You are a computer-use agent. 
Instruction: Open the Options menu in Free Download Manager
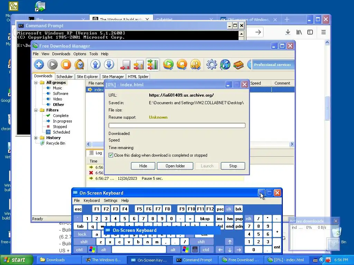[80, 54]
